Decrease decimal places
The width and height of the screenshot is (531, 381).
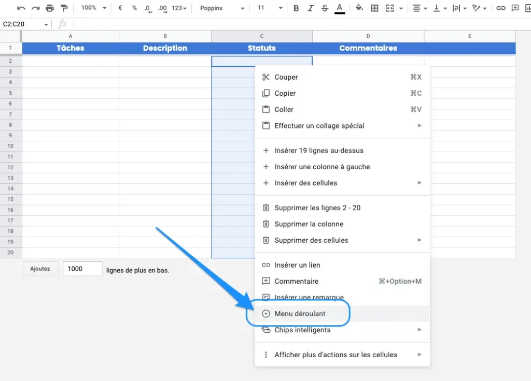pyautogui.click(x=147, y=8)
